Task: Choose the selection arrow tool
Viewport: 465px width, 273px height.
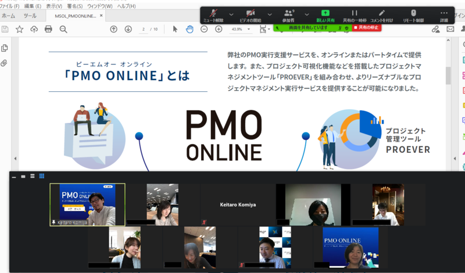Action: tap(175, 29)
